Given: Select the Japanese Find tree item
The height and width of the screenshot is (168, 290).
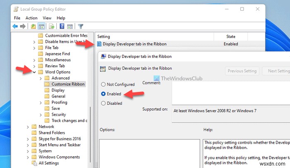Looking at the screenshot, I should 58,54.
